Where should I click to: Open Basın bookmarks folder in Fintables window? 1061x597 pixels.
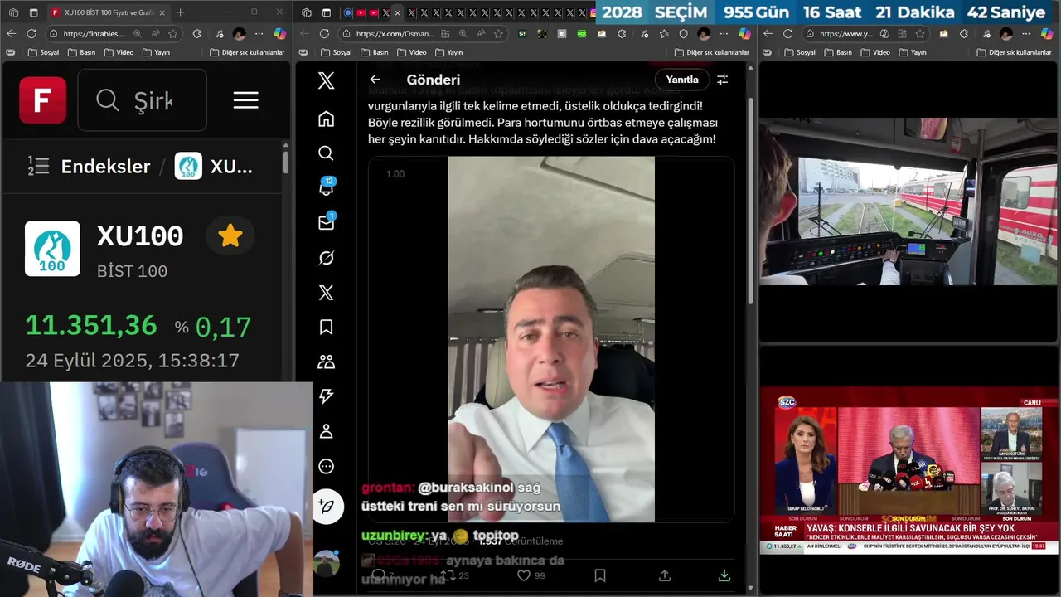click(x=81, y=52)
